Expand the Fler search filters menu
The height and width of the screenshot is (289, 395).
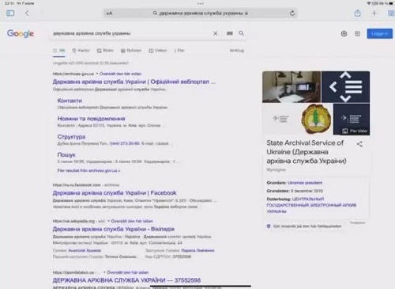click(179, 51)
